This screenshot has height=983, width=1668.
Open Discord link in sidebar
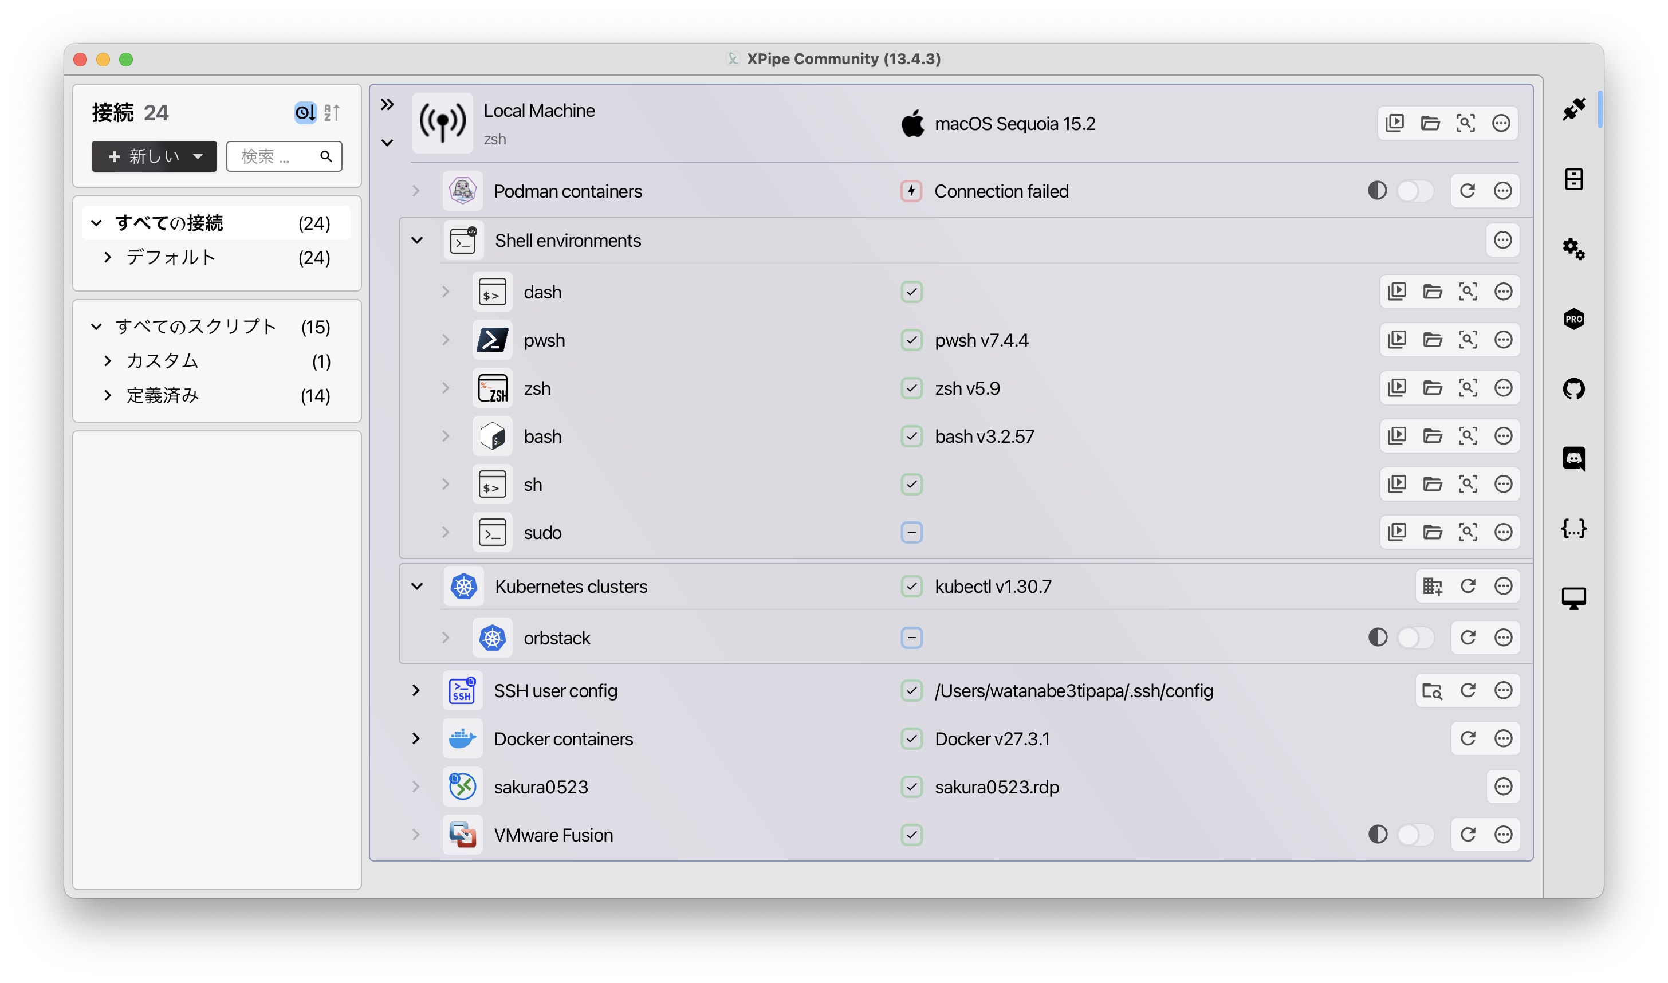coord(1574,458)
